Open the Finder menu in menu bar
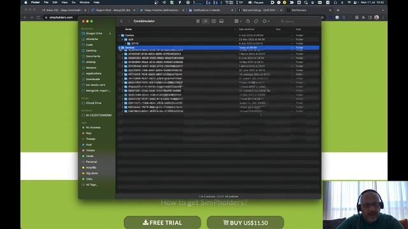408x229 pixels. point(36,3)
